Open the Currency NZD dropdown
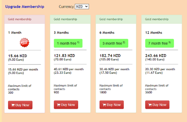The image size is (187, 122). 82,6
